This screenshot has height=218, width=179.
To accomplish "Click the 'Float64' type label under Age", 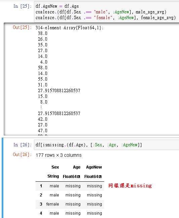I will (70, 177).
